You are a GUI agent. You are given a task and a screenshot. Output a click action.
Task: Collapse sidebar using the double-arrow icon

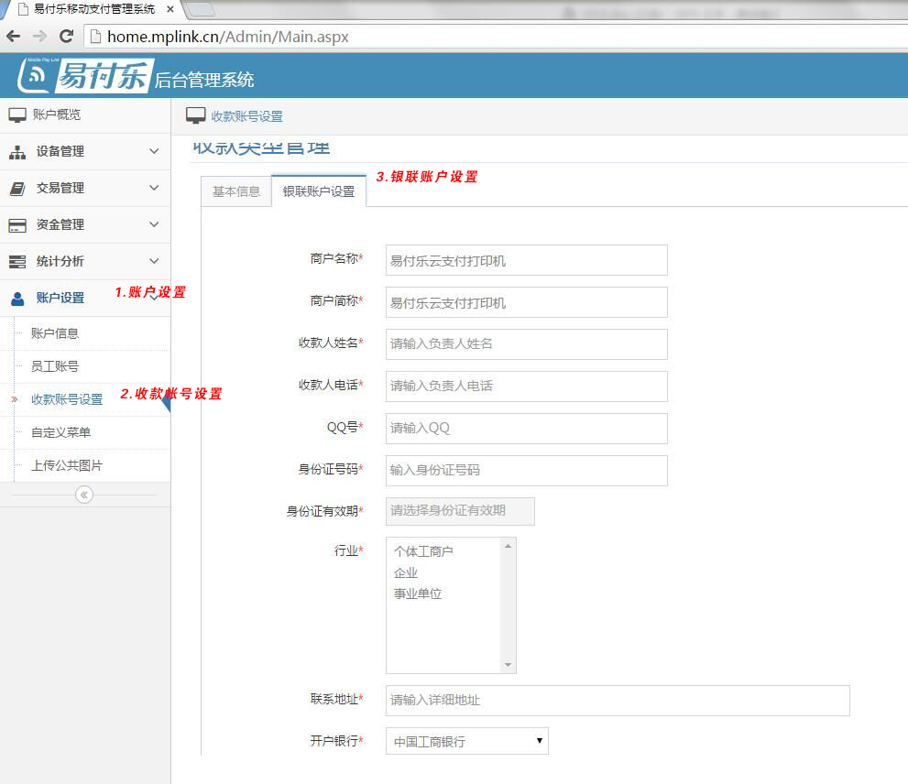pos(84,495)
